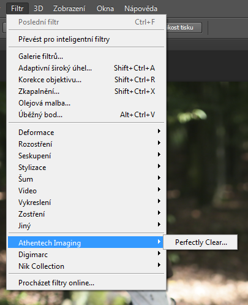This screenshot has height=305, width=248.
Task: Open Zkapalnění filter
Action: click(x=86, y=91)
